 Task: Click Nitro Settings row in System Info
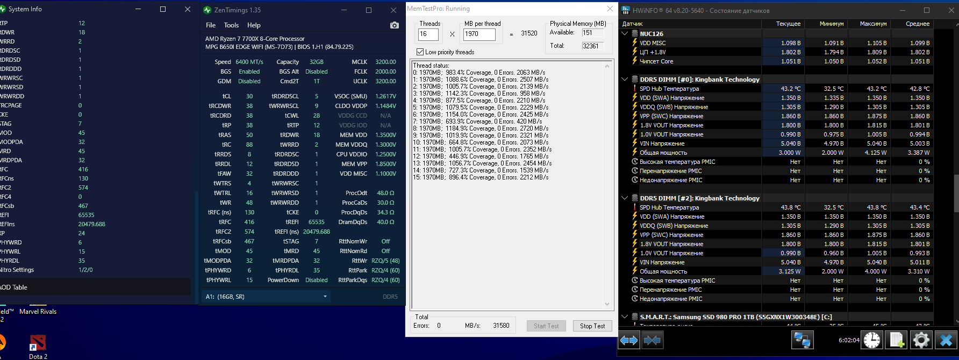95,270
